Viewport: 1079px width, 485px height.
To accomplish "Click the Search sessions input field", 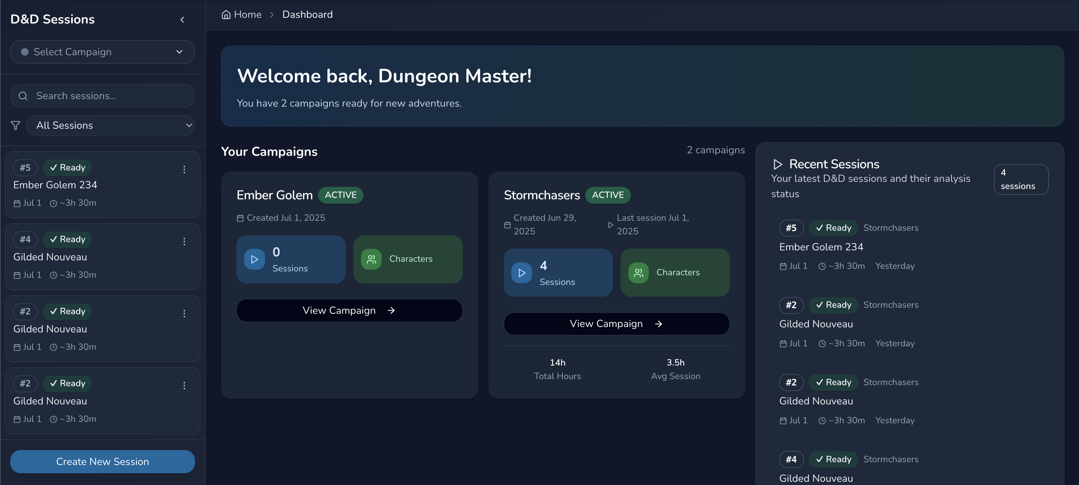I will click(102, 96).
